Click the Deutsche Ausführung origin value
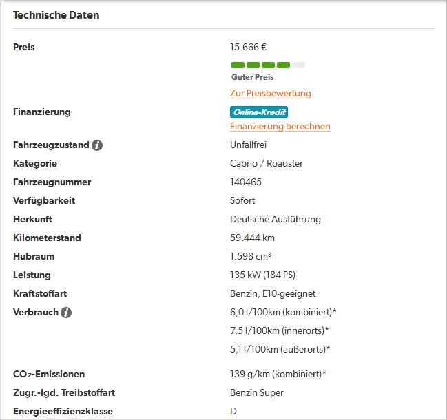447x420 pixels. click(275, 220)
